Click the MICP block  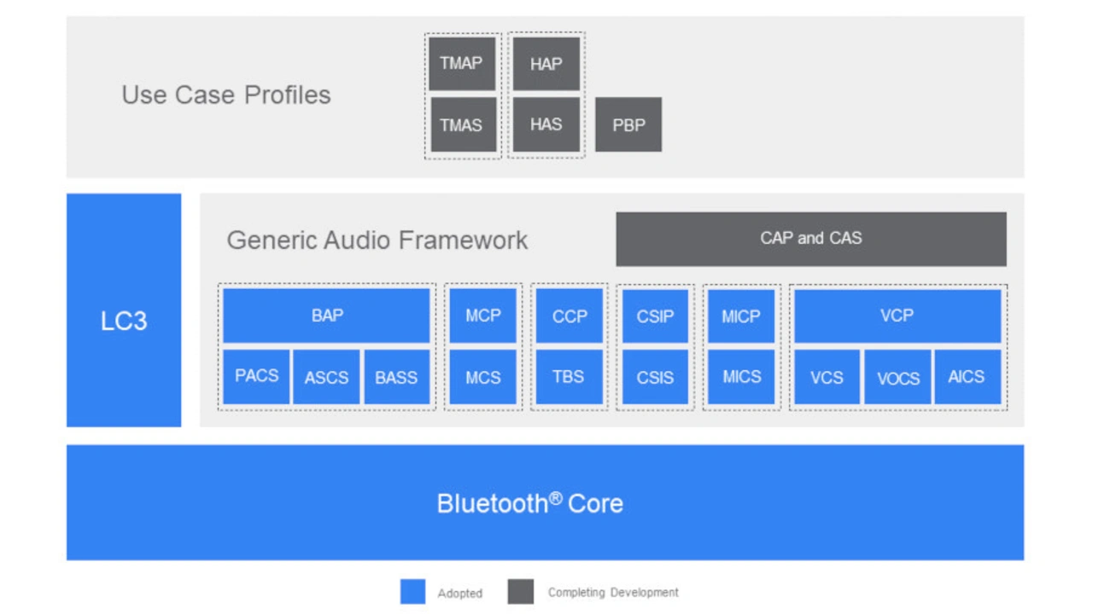(x=741, y=316)
